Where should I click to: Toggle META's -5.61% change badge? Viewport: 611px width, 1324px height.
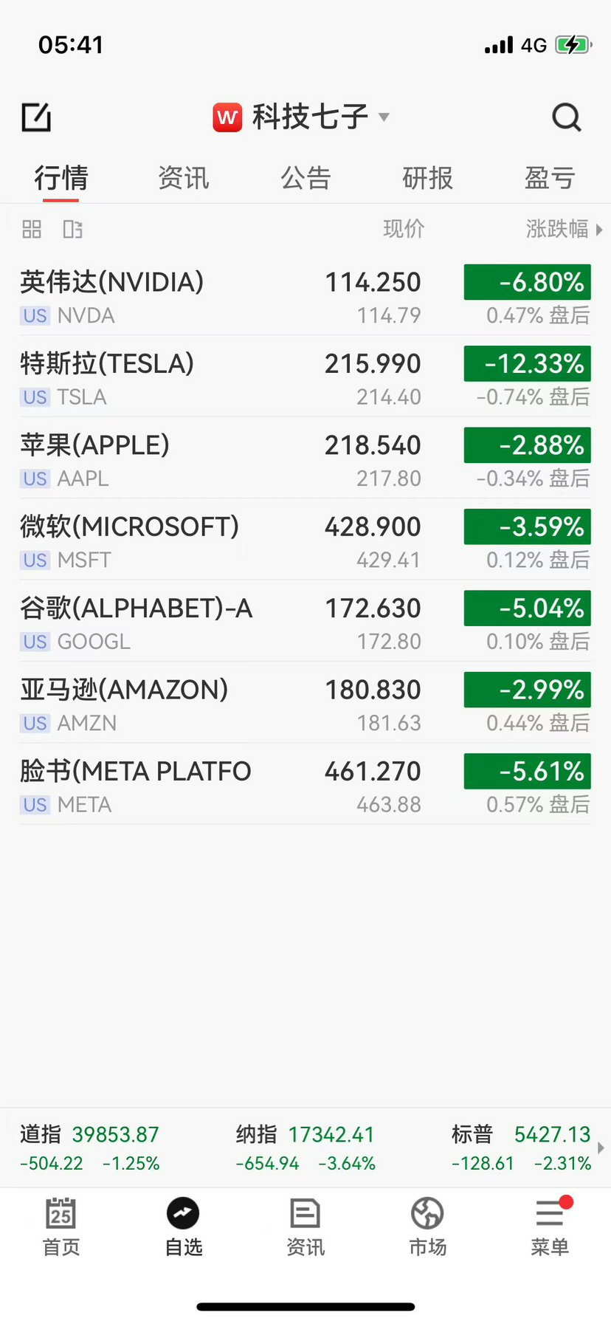click(528, 771)
